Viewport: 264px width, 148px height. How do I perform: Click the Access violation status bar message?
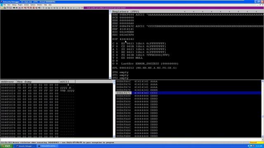(57, 143)
